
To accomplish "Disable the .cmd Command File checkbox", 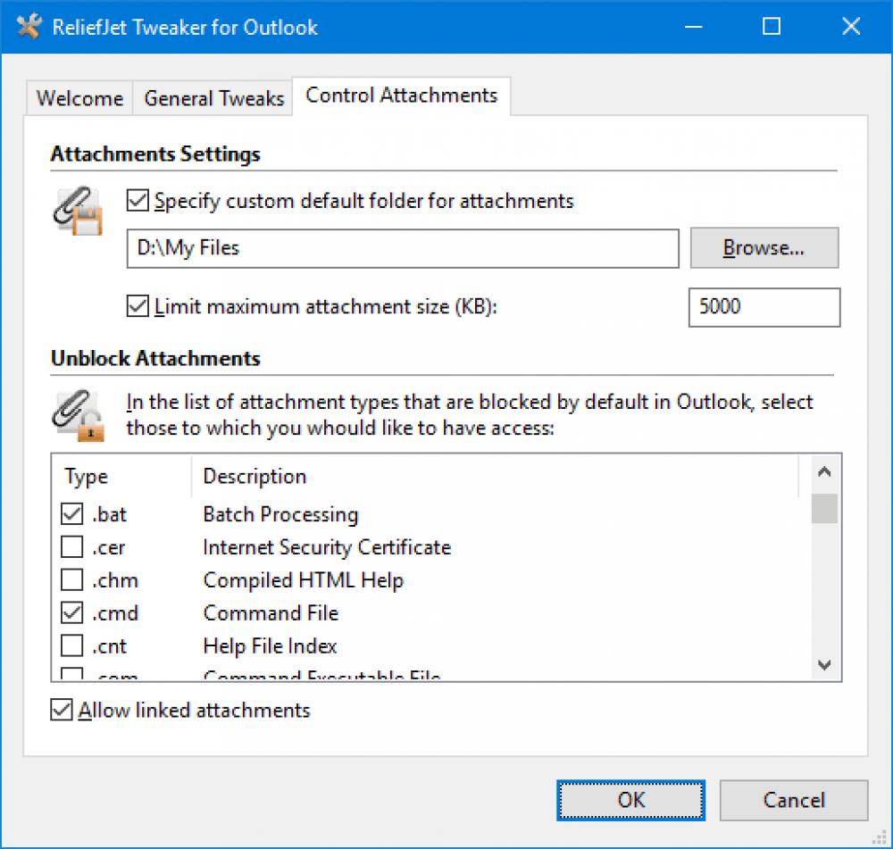I will click(x=72, y=613).
